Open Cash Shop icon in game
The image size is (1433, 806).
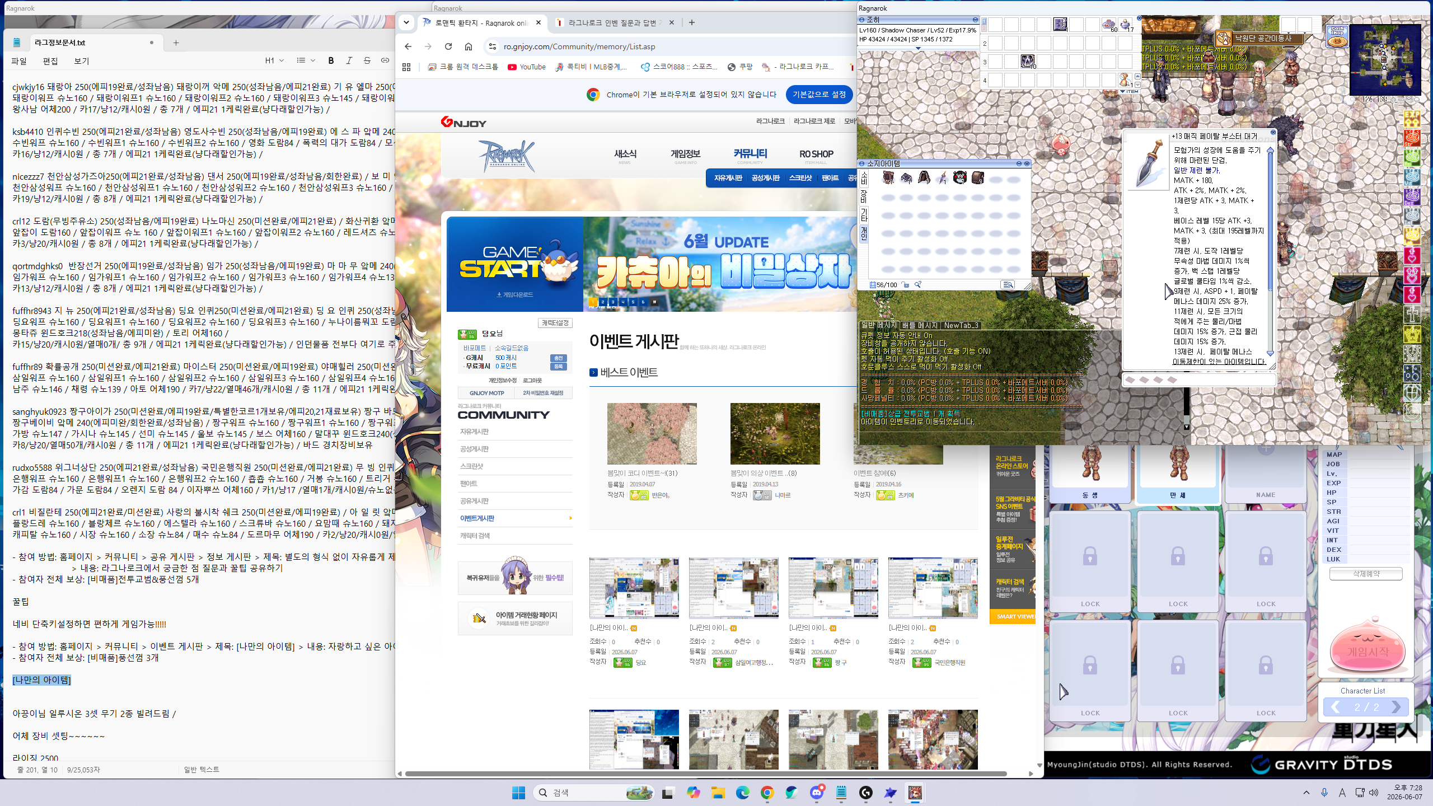click(1337, 36)
